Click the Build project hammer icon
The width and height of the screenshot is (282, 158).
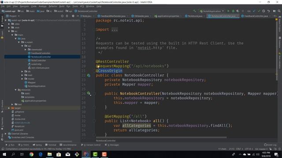(x=195, y=11)
